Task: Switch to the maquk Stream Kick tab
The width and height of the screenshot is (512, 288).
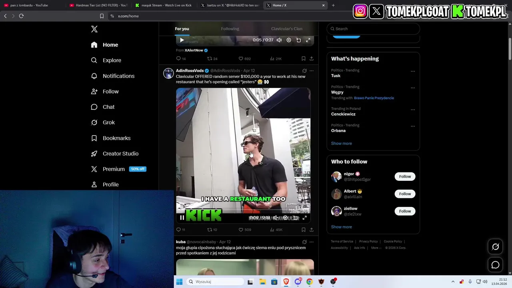Action: pos(164,5)
